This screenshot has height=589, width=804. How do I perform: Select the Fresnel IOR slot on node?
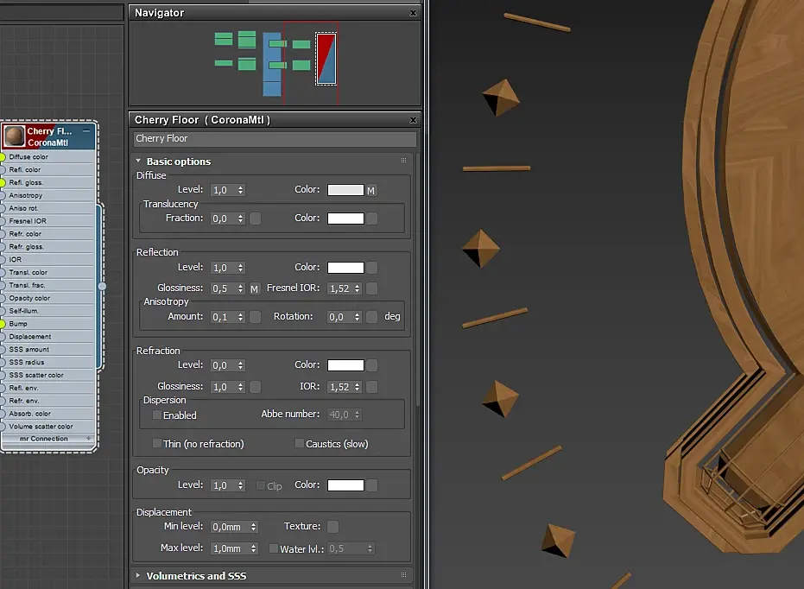pyautogui.click(x=48, y=221)
